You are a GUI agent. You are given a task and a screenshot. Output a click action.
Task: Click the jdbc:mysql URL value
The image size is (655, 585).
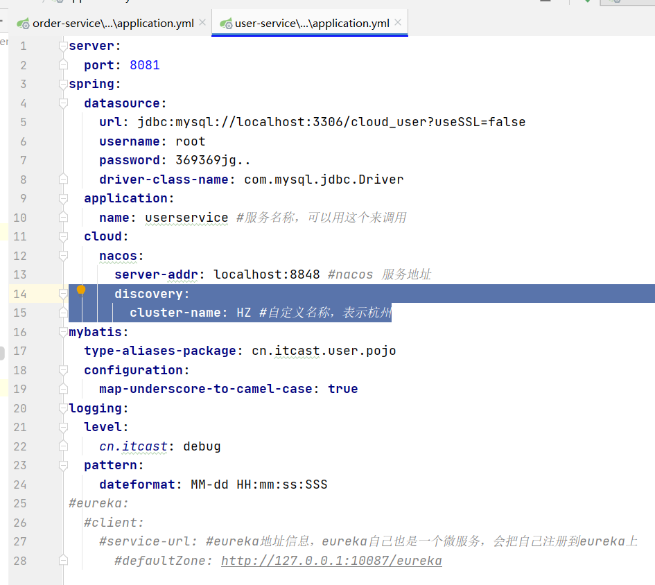[331, 122]
